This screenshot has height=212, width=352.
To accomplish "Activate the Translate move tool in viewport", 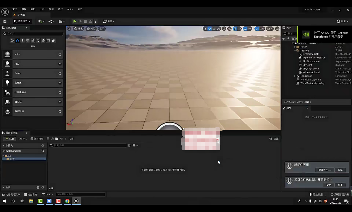I will (210, 29).
